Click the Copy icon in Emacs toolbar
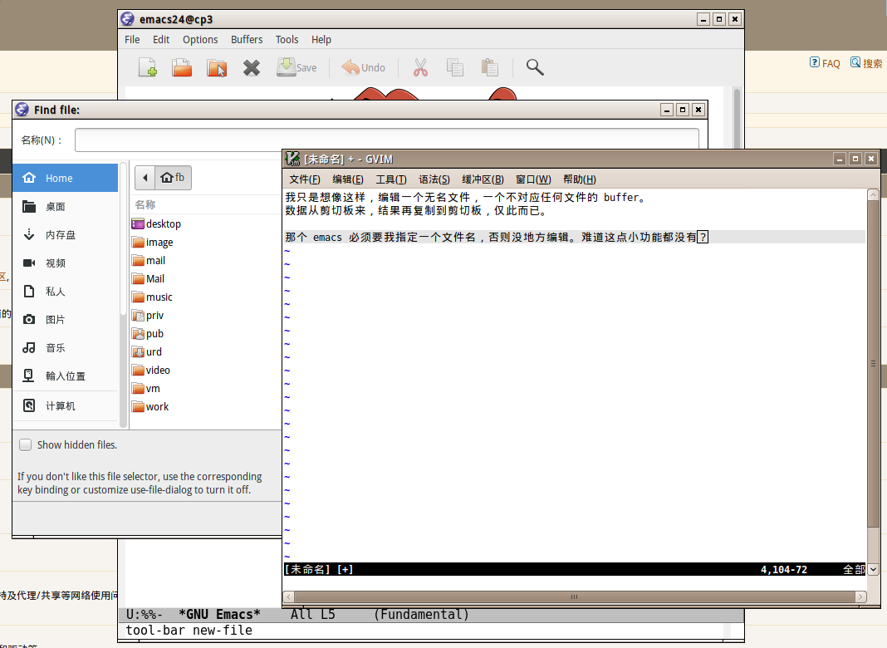Image resolution: width=887 pixels, height=648 pixels. coord(455,67)
